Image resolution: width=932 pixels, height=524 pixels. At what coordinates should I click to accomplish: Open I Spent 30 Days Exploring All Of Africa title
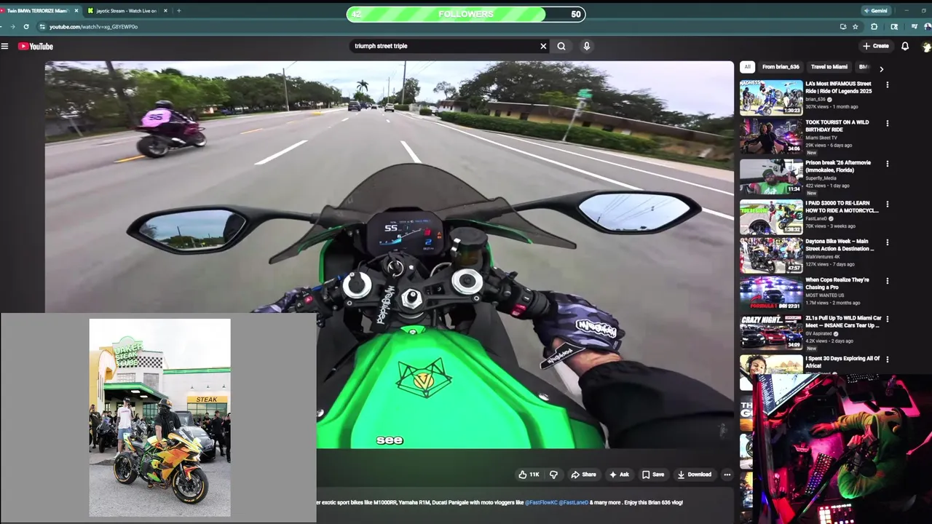[x=842, y=362]
